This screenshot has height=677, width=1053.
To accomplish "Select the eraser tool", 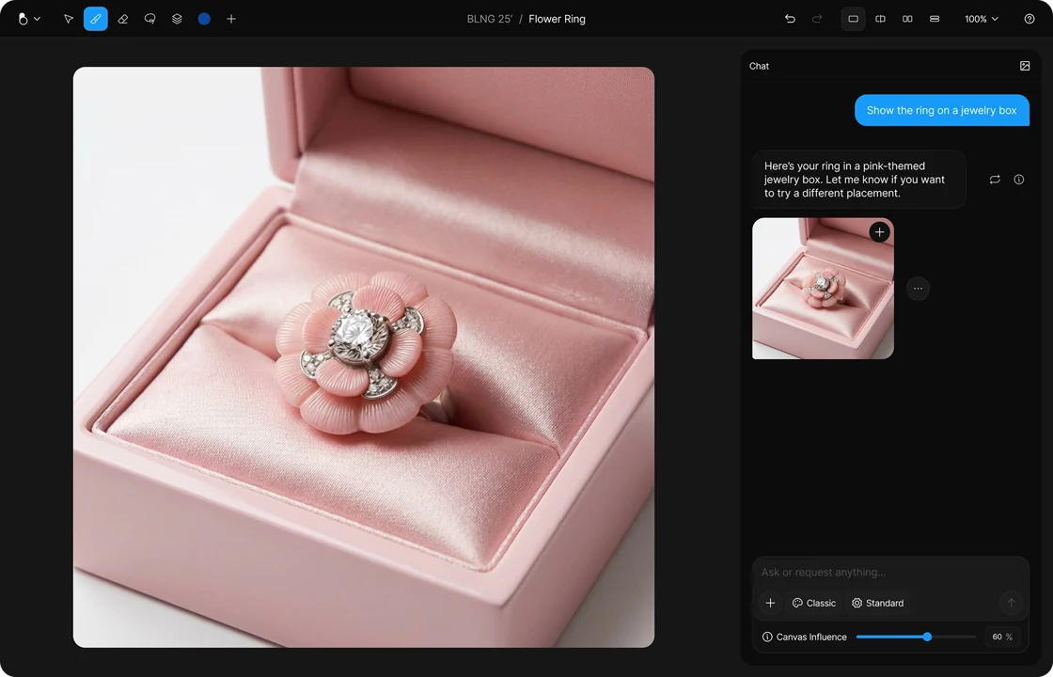I will 123,19.
